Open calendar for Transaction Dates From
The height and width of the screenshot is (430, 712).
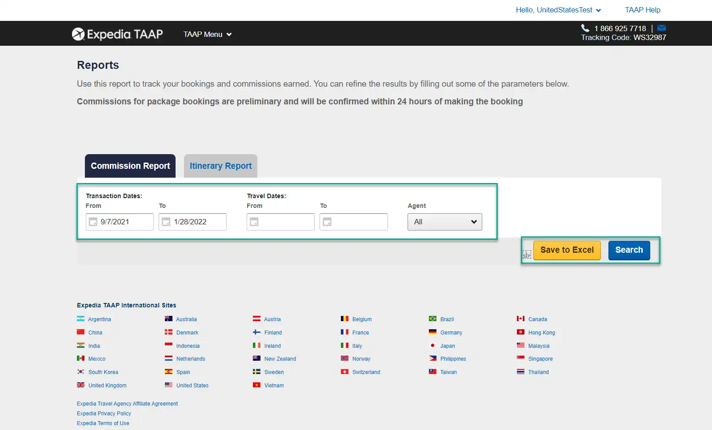tap(93, 222)
